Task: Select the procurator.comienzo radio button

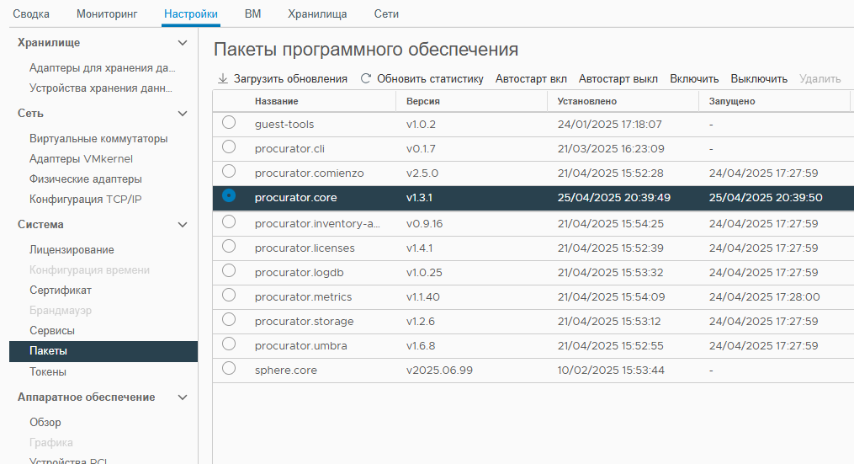Action: (229, 171)
